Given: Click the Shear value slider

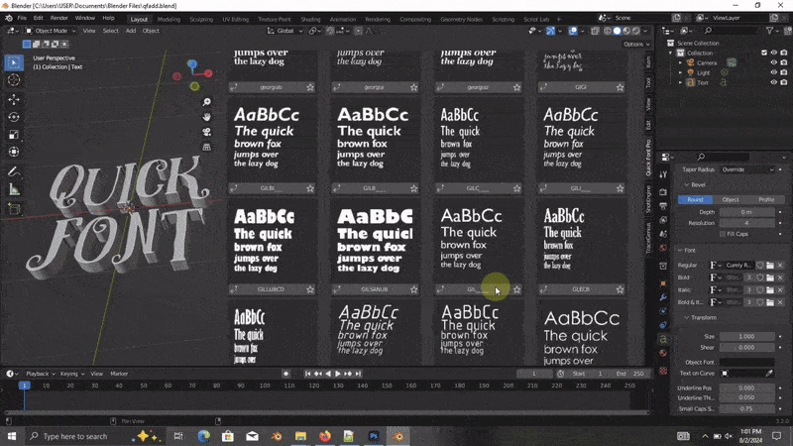Looking at the screenshot, I should tap(747, 348).
